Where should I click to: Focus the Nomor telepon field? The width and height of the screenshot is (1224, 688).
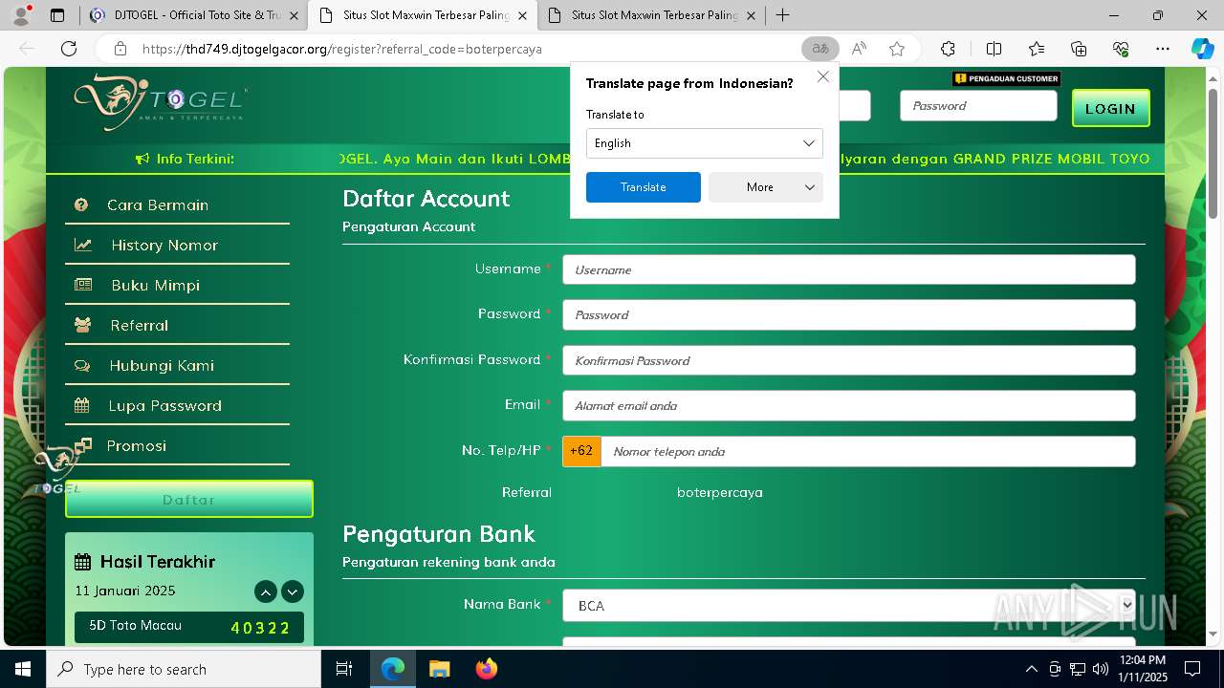pos(867,451)
